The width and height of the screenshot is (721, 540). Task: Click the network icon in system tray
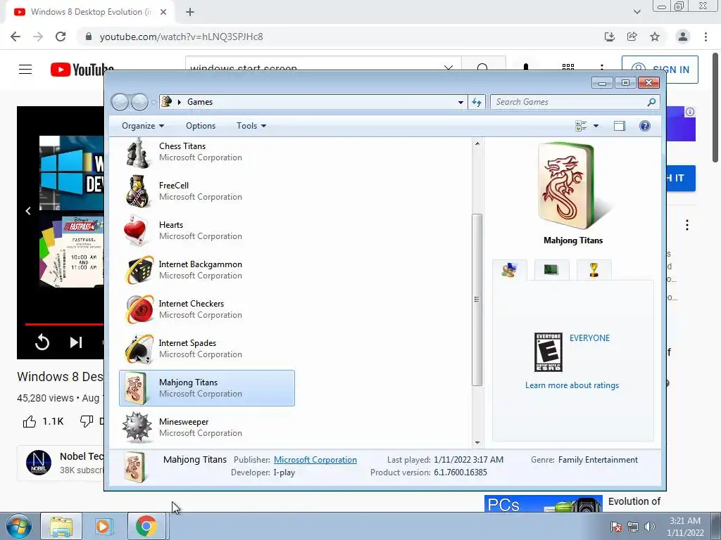tap(633, 527)
